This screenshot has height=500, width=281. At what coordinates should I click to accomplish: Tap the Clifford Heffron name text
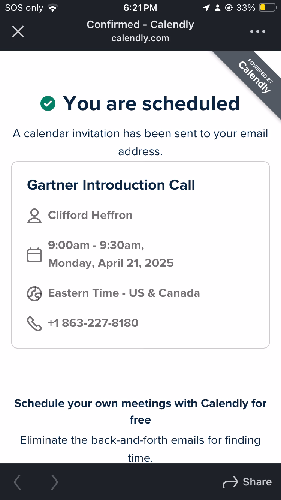[x=90, y=215]
